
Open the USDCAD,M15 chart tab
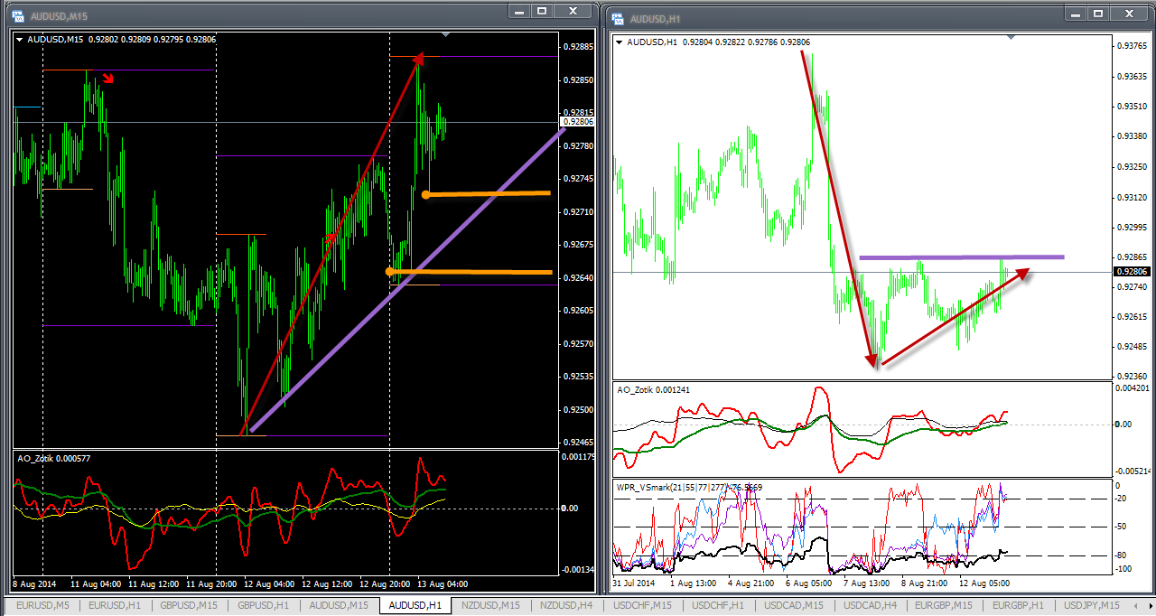click(x=795, y=605)
